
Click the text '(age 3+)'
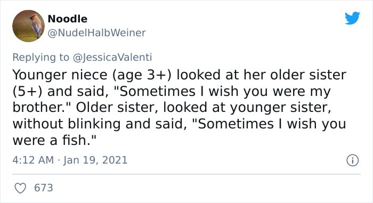pyautogui.click(x=141, y=75)
